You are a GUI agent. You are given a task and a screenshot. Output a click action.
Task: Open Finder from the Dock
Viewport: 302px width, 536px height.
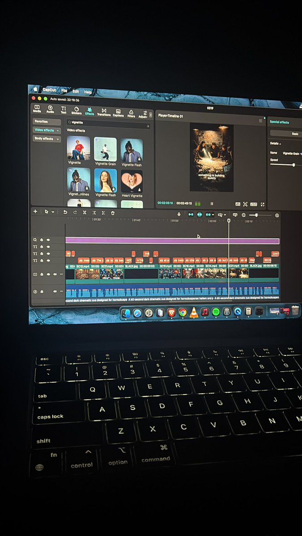(126, 313)
